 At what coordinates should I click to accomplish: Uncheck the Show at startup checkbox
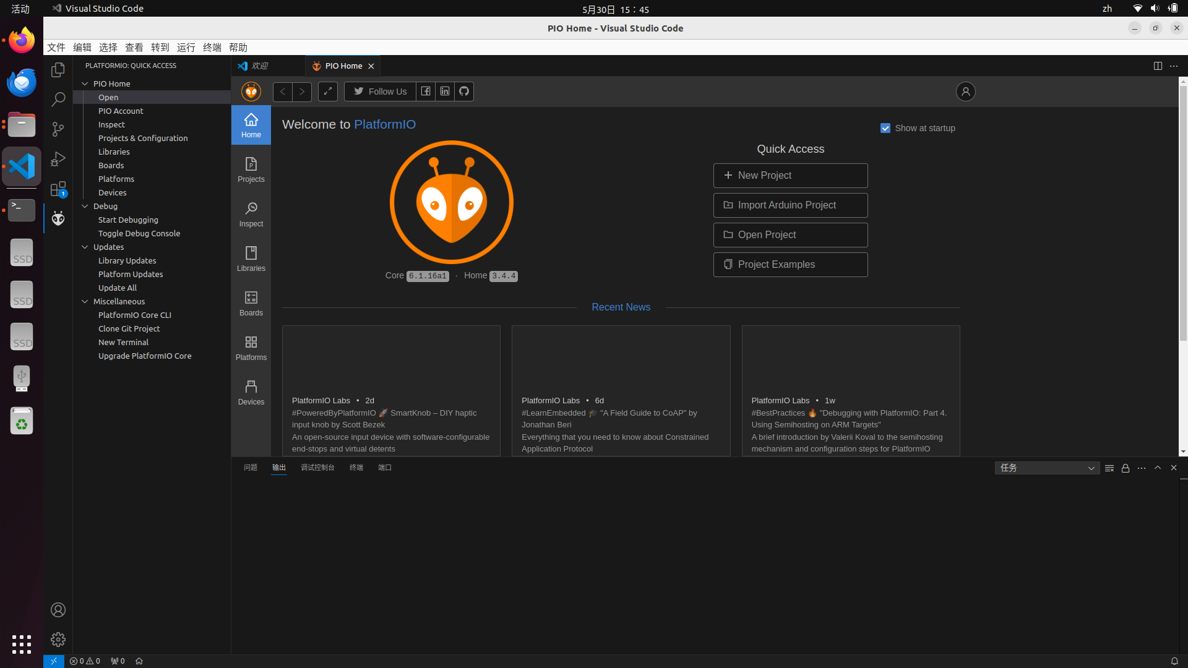(x=885, y=128)
